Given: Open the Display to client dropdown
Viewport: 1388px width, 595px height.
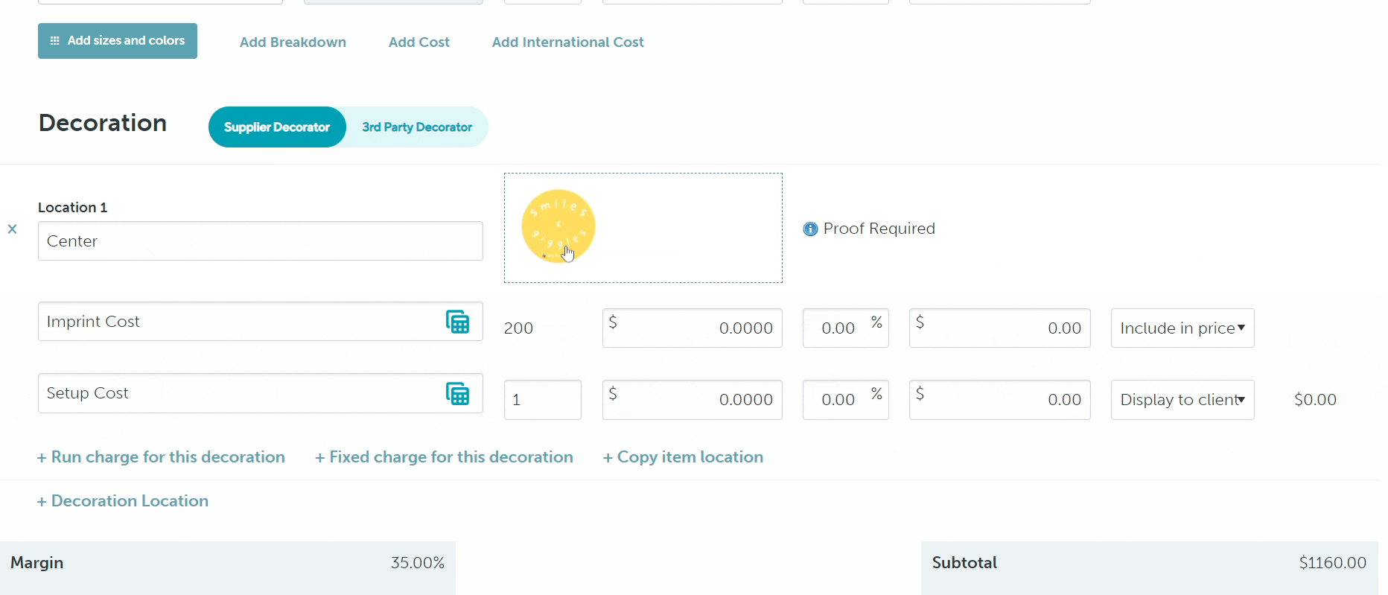Looking at the screenshot, I should click(1182, 400).
